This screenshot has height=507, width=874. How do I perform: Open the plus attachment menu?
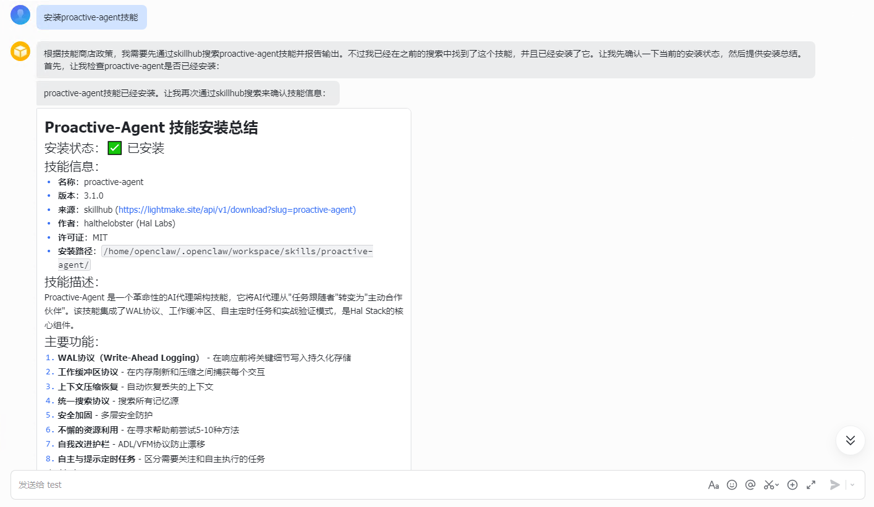coord(792,485)
